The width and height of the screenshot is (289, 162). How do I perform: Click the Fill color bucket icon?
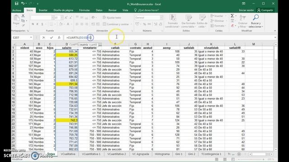tap(61, 24)
